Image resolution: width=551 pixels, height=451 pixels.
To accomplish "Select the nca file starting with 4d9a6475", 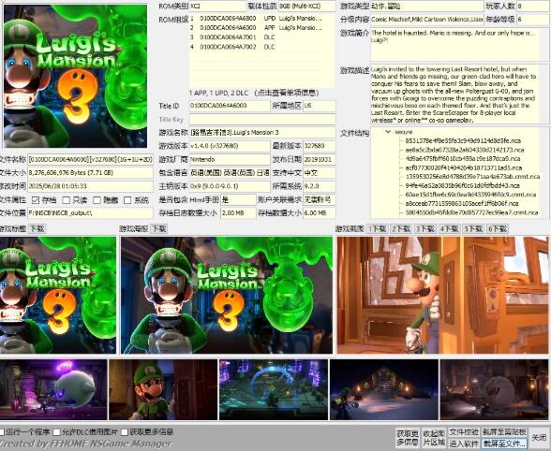I will click(x=463, y=159).
